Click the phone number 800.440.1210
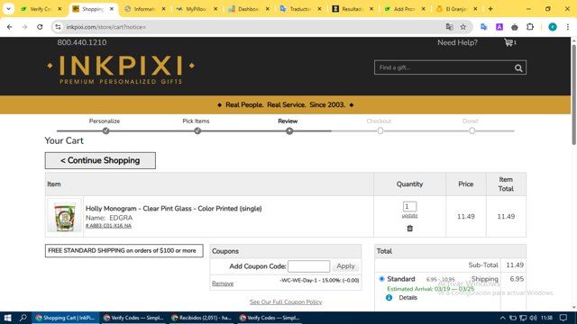 tap(82, 42)
